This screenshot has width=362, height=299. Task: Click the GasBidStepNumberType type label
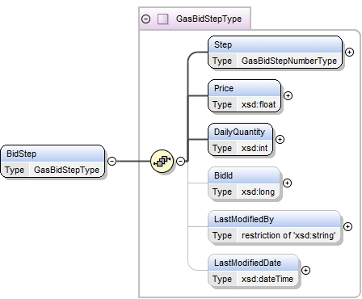(289, 61)
